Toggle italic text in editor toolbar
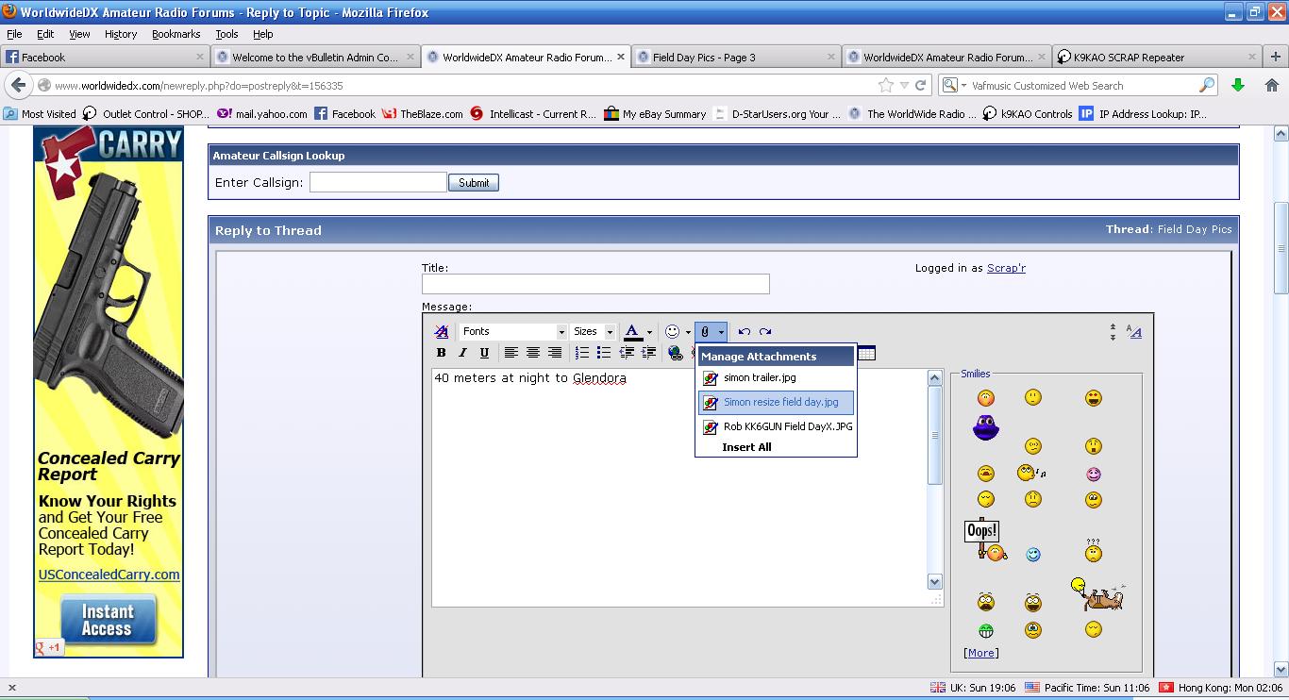This screenshot has width=1289, height=700. tap(462, 353)
